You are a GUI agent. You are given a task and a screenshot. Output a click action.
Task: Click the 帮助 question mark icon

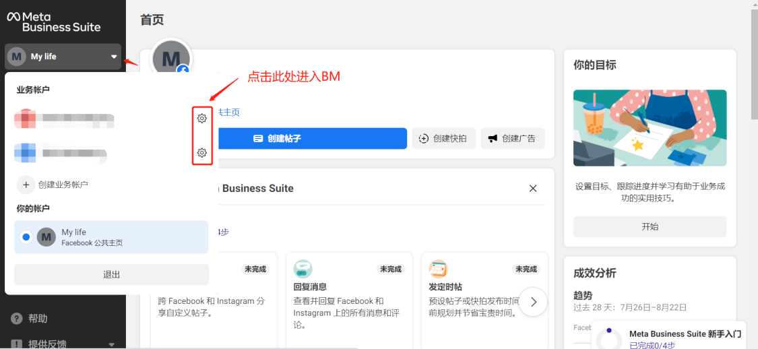click(17, 319)
